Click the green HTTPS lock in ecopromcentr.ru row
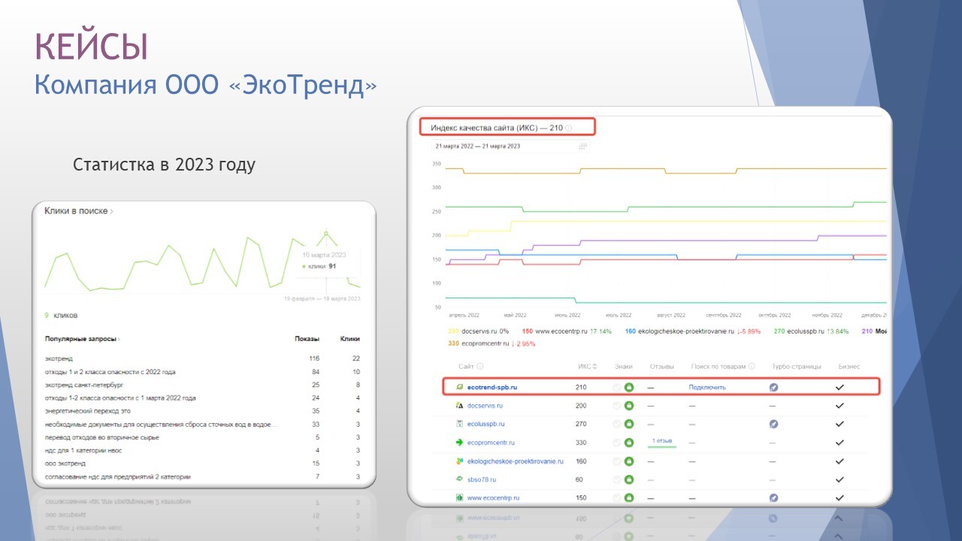 pos(629,443)
